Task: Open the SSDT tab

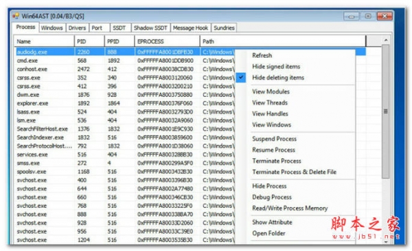Action: 119,28
